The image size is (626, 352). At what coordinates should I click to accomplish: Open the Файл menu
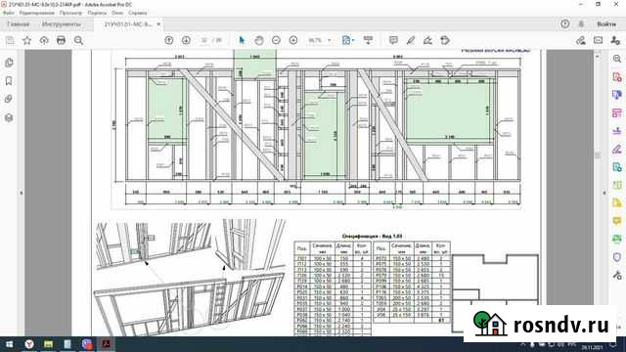(x=8, y=13)
